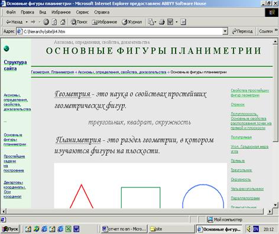The height and width of the screenshot is (234, 279).
Task: Click the Stop loading toolbar icon
Action: click(x=46, y=22)
